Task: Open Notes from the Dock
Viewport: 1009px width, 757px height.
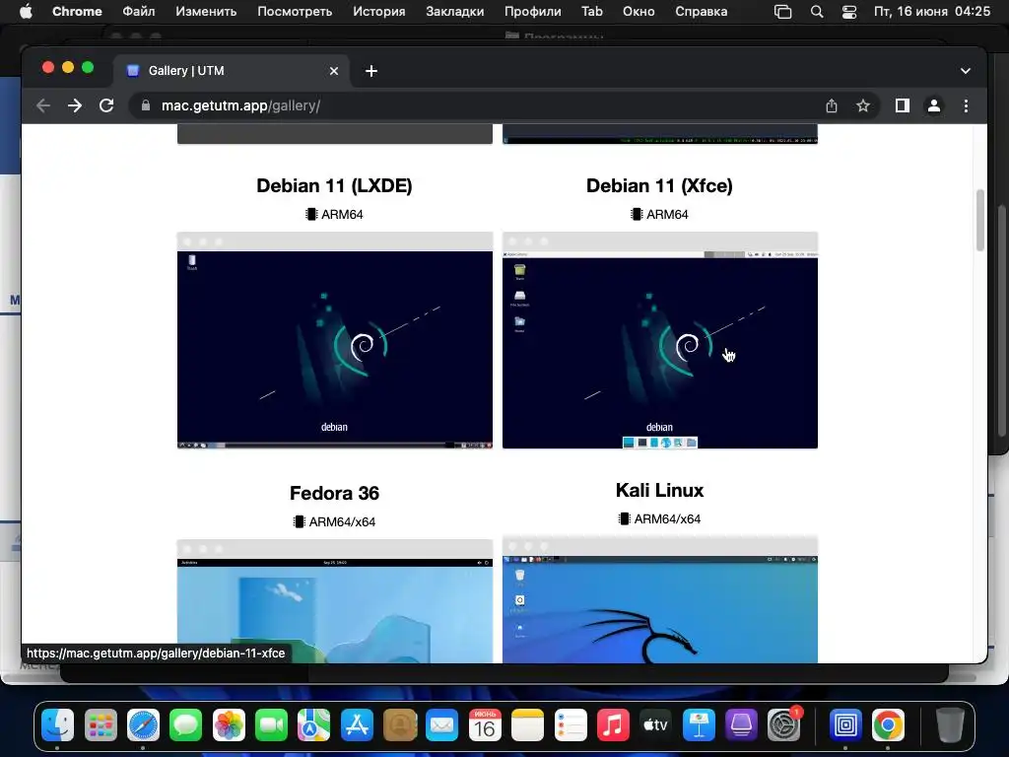Action: (x=528, y=726)
